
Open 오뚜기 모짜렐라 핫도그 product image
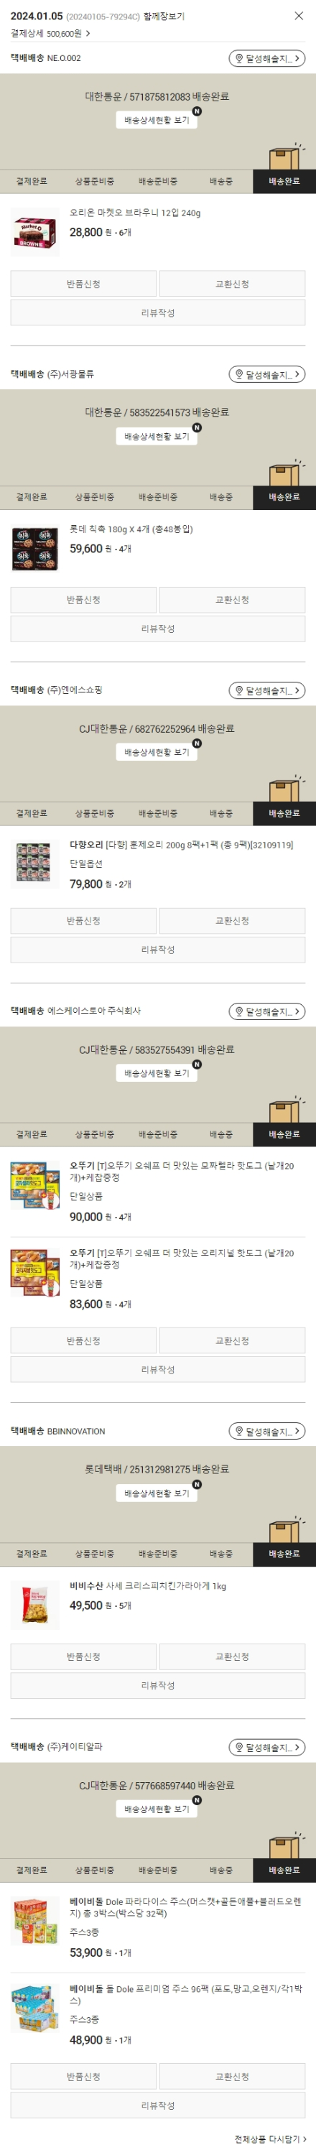tap(35, 1185)
